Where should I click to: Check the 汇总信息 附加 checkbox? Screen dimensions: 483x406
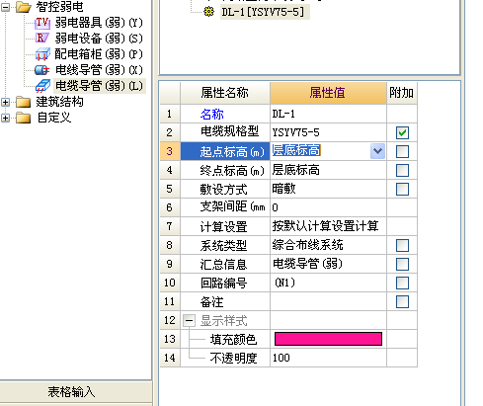tap(402, 264)
